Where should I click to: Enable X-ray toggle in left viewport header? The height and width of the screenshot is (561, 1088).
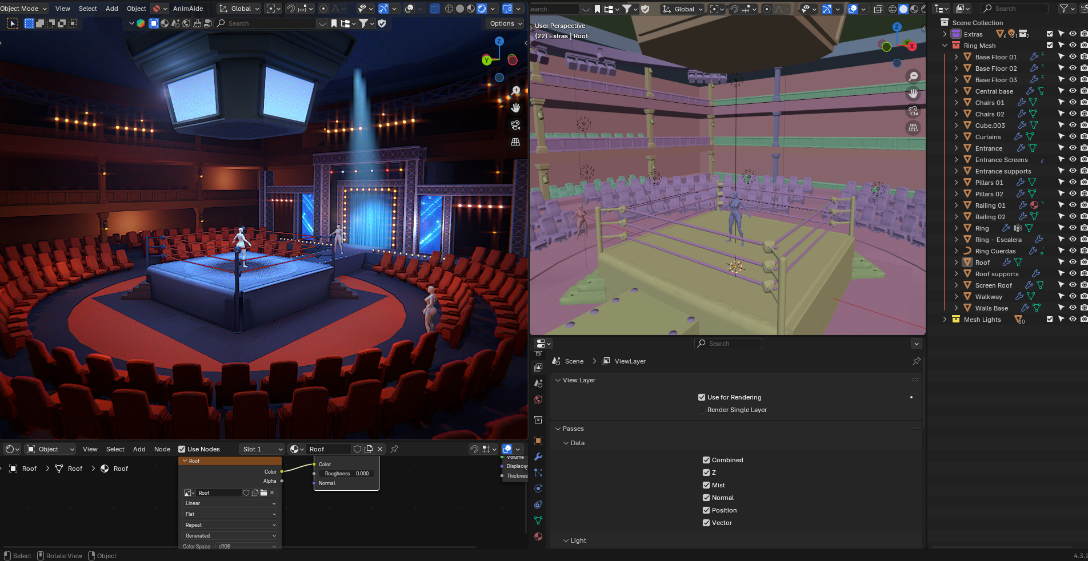pyautogui.click(x=435, y=9)
